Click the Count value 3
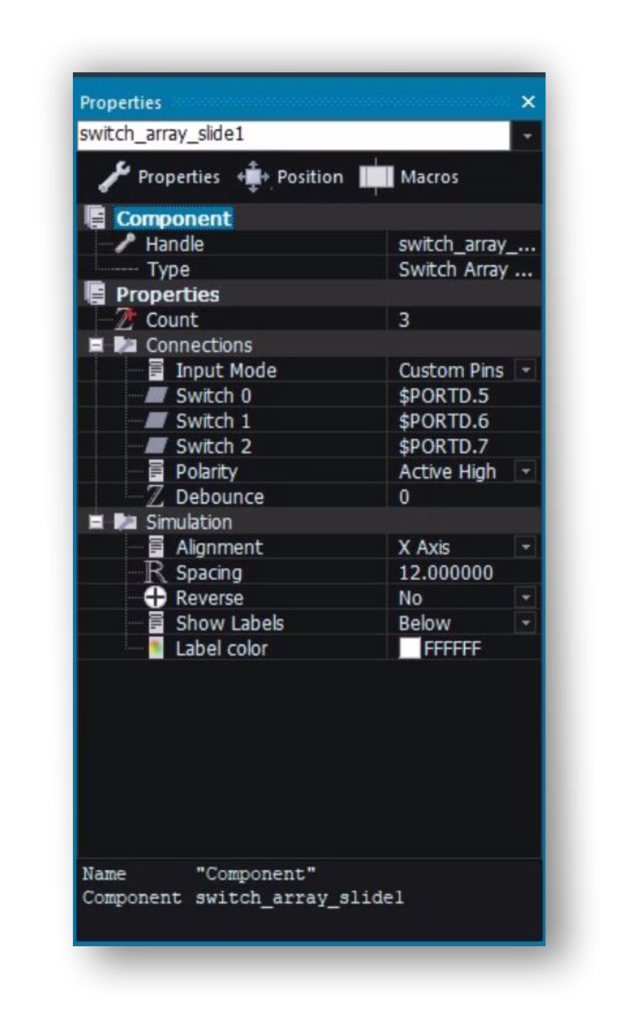 click(x=404, y=320)
